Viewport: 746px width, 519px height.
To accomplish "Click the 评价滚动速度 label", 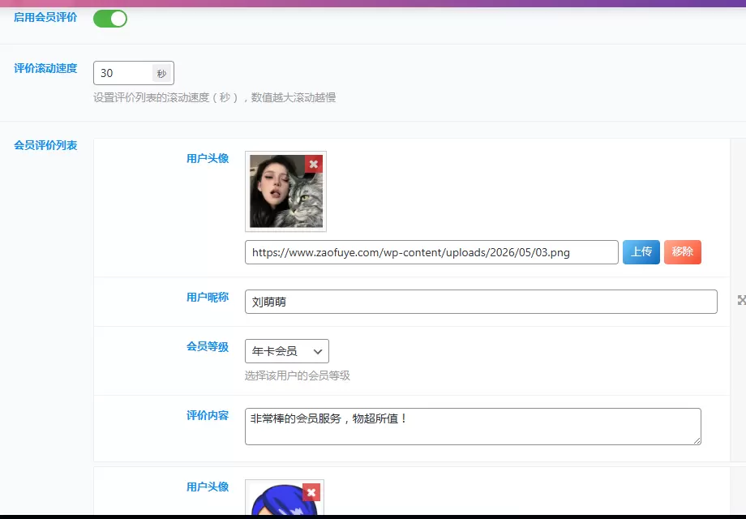I will pyautogui.click(x=45, y=68).
